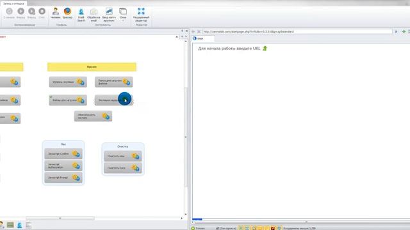The image size is (410, 230).
Task: Select the 'Файлы для загрузки' action block
Action: click(x=68, y=100)
